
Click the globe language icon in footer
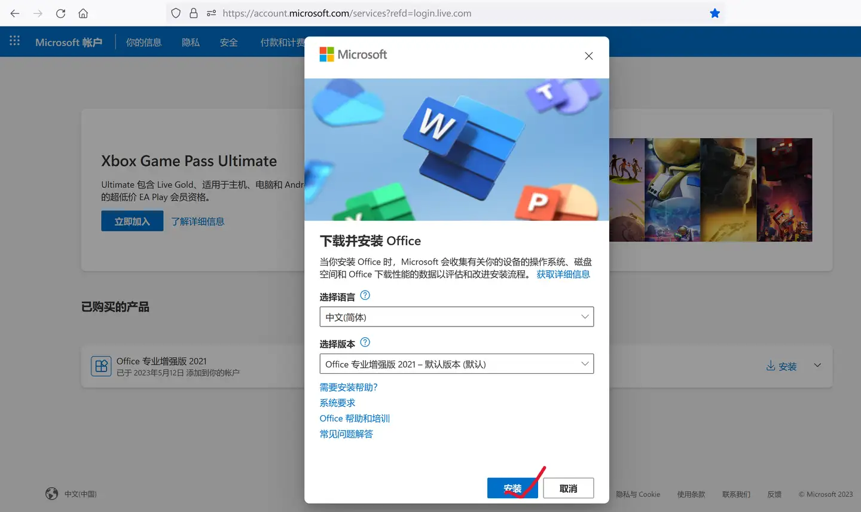[x=52, y=493]
